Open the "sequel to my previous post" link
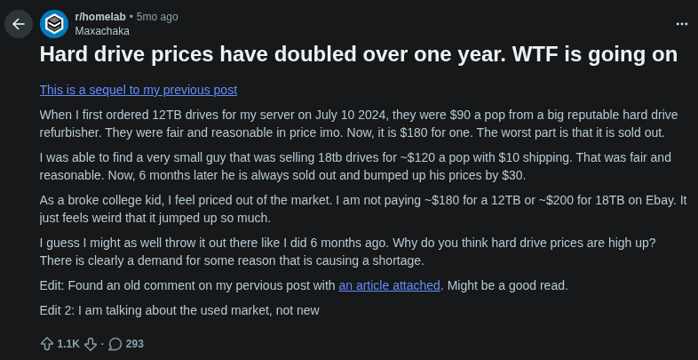Image resolution: width=698 pixels, height=360 pixels. click(x=138, y=90)
